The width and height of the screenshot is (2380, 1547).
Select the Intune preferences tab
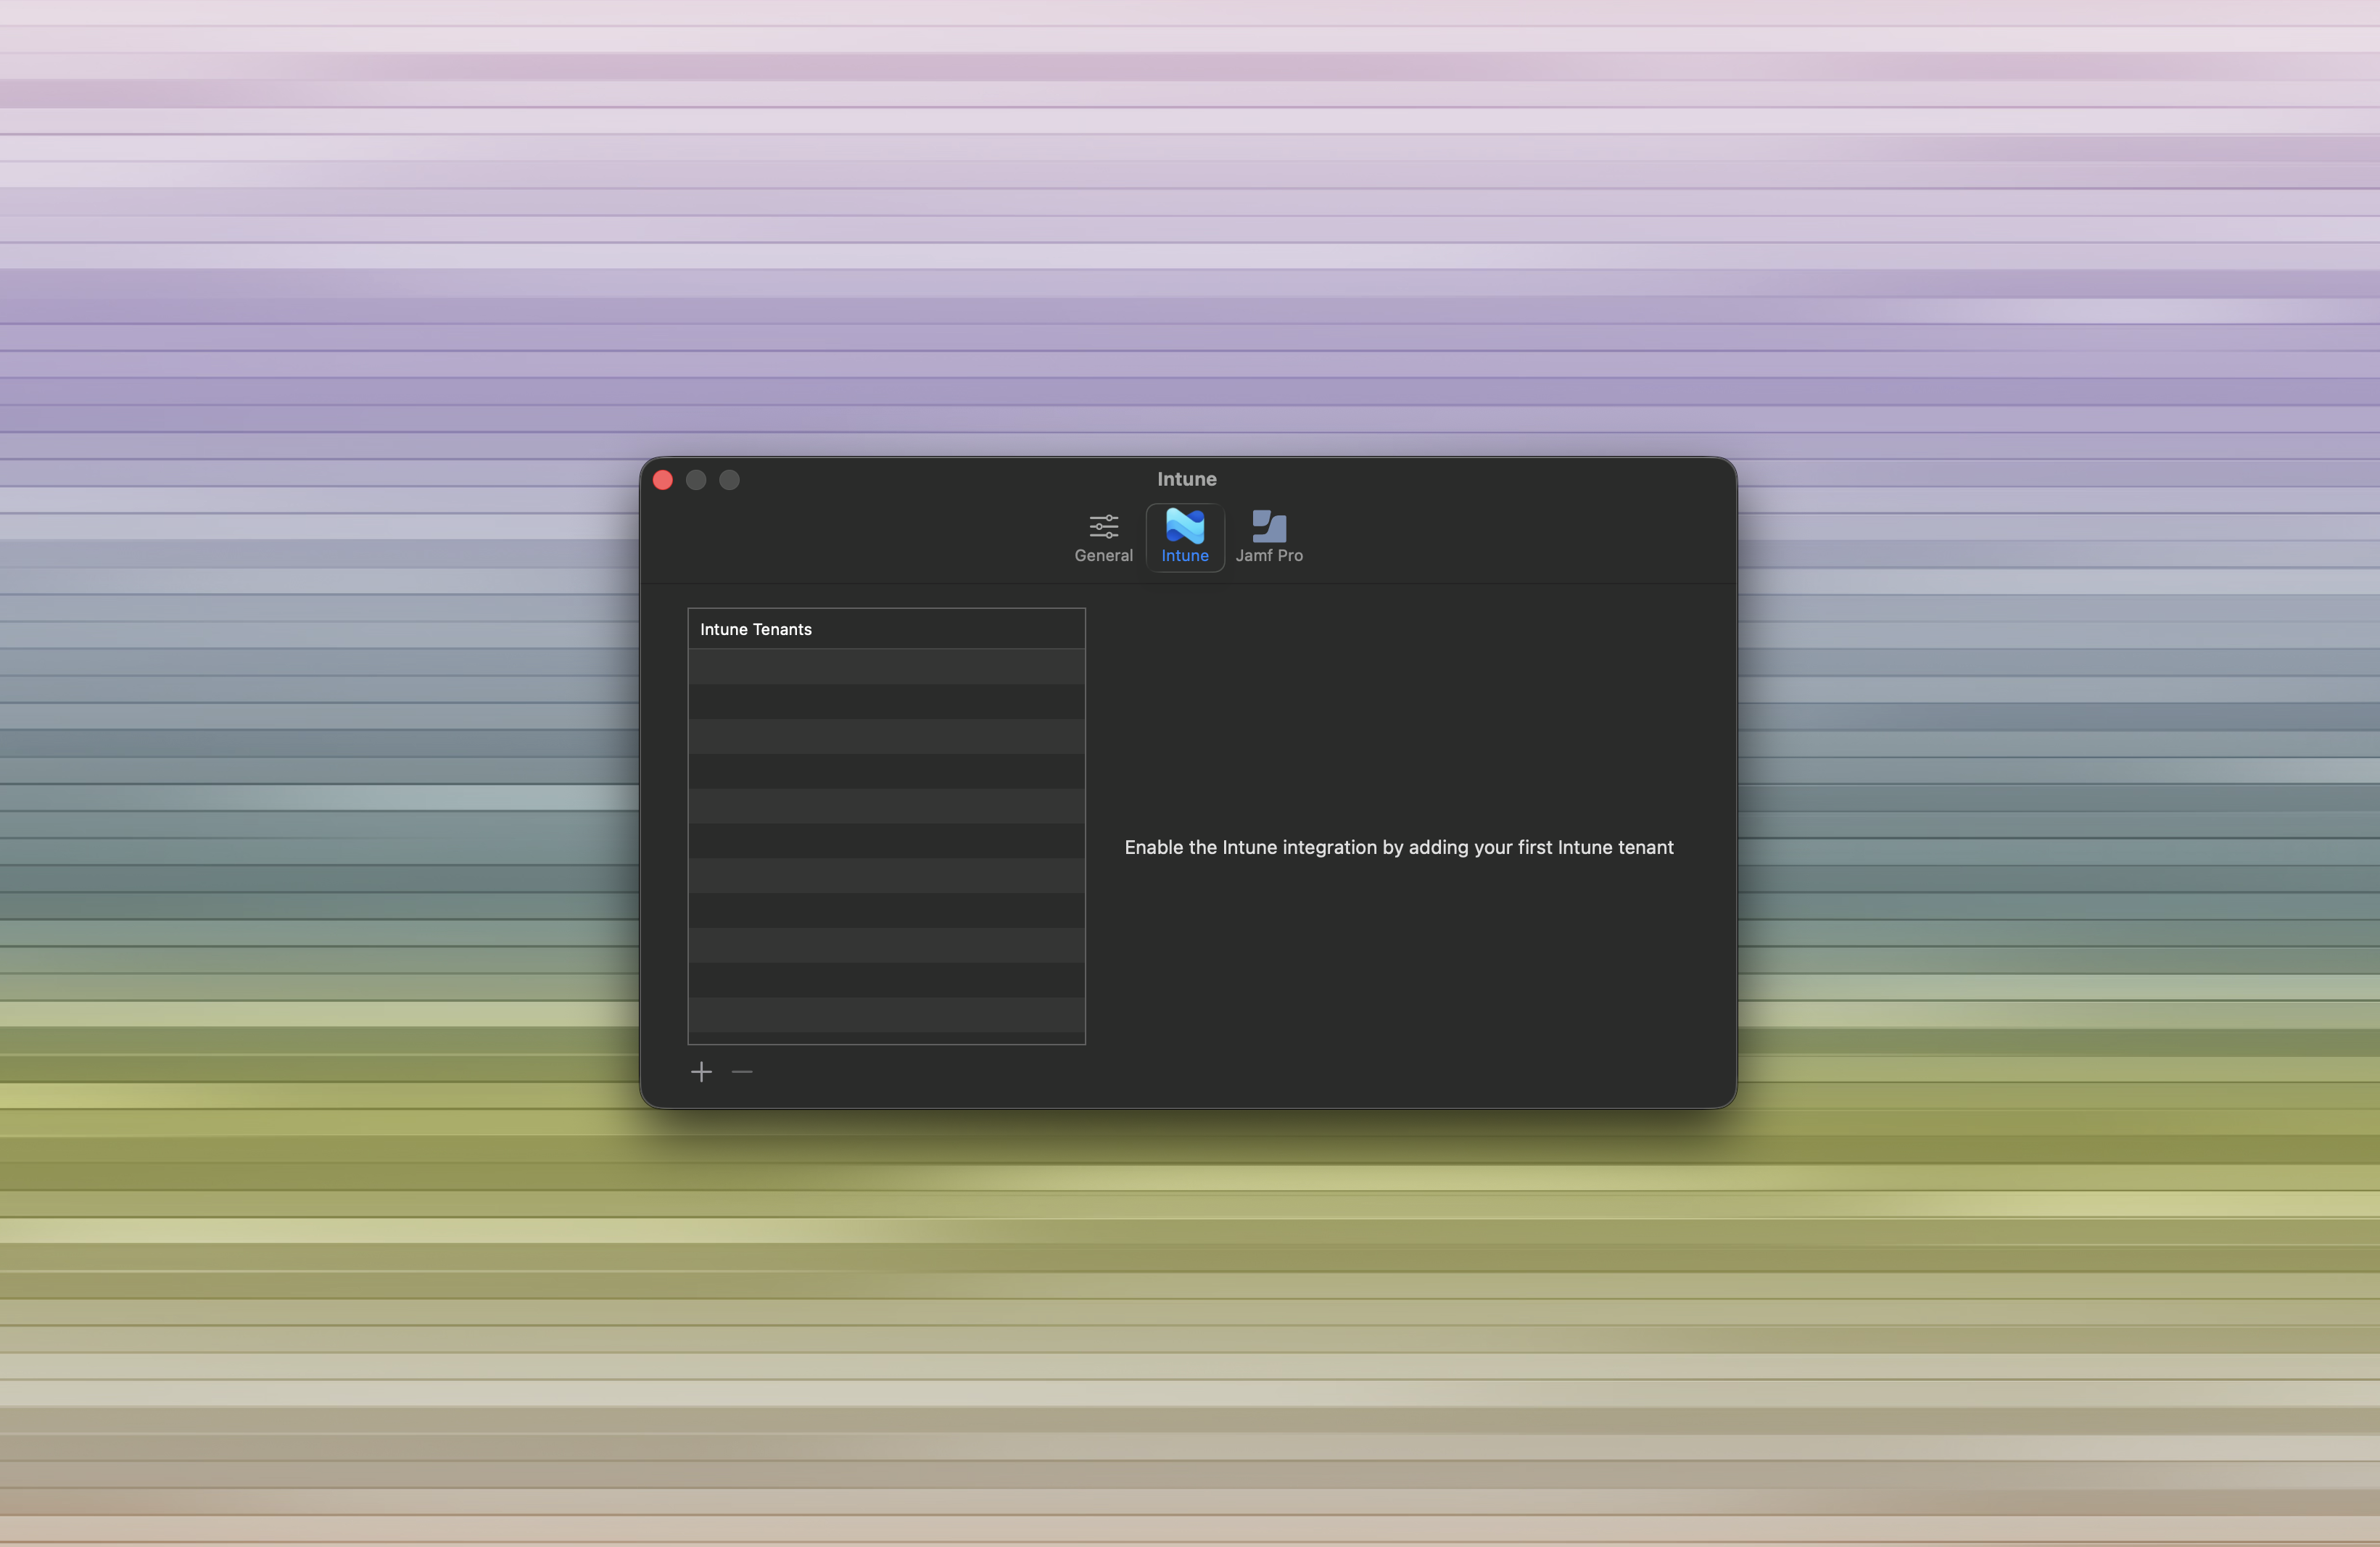point(1185,538)
